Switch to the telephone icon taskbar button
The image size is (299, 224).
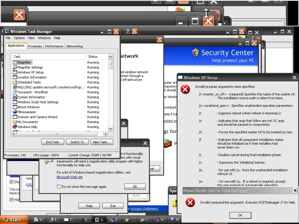pyautogui.click(x=144, y=220)
